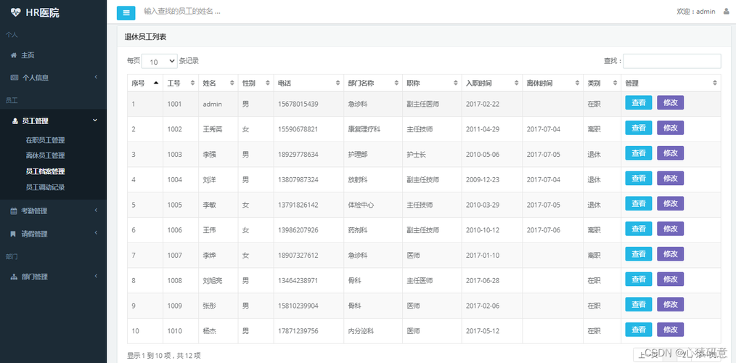Click 查看 button for admin row

[638, 102]
